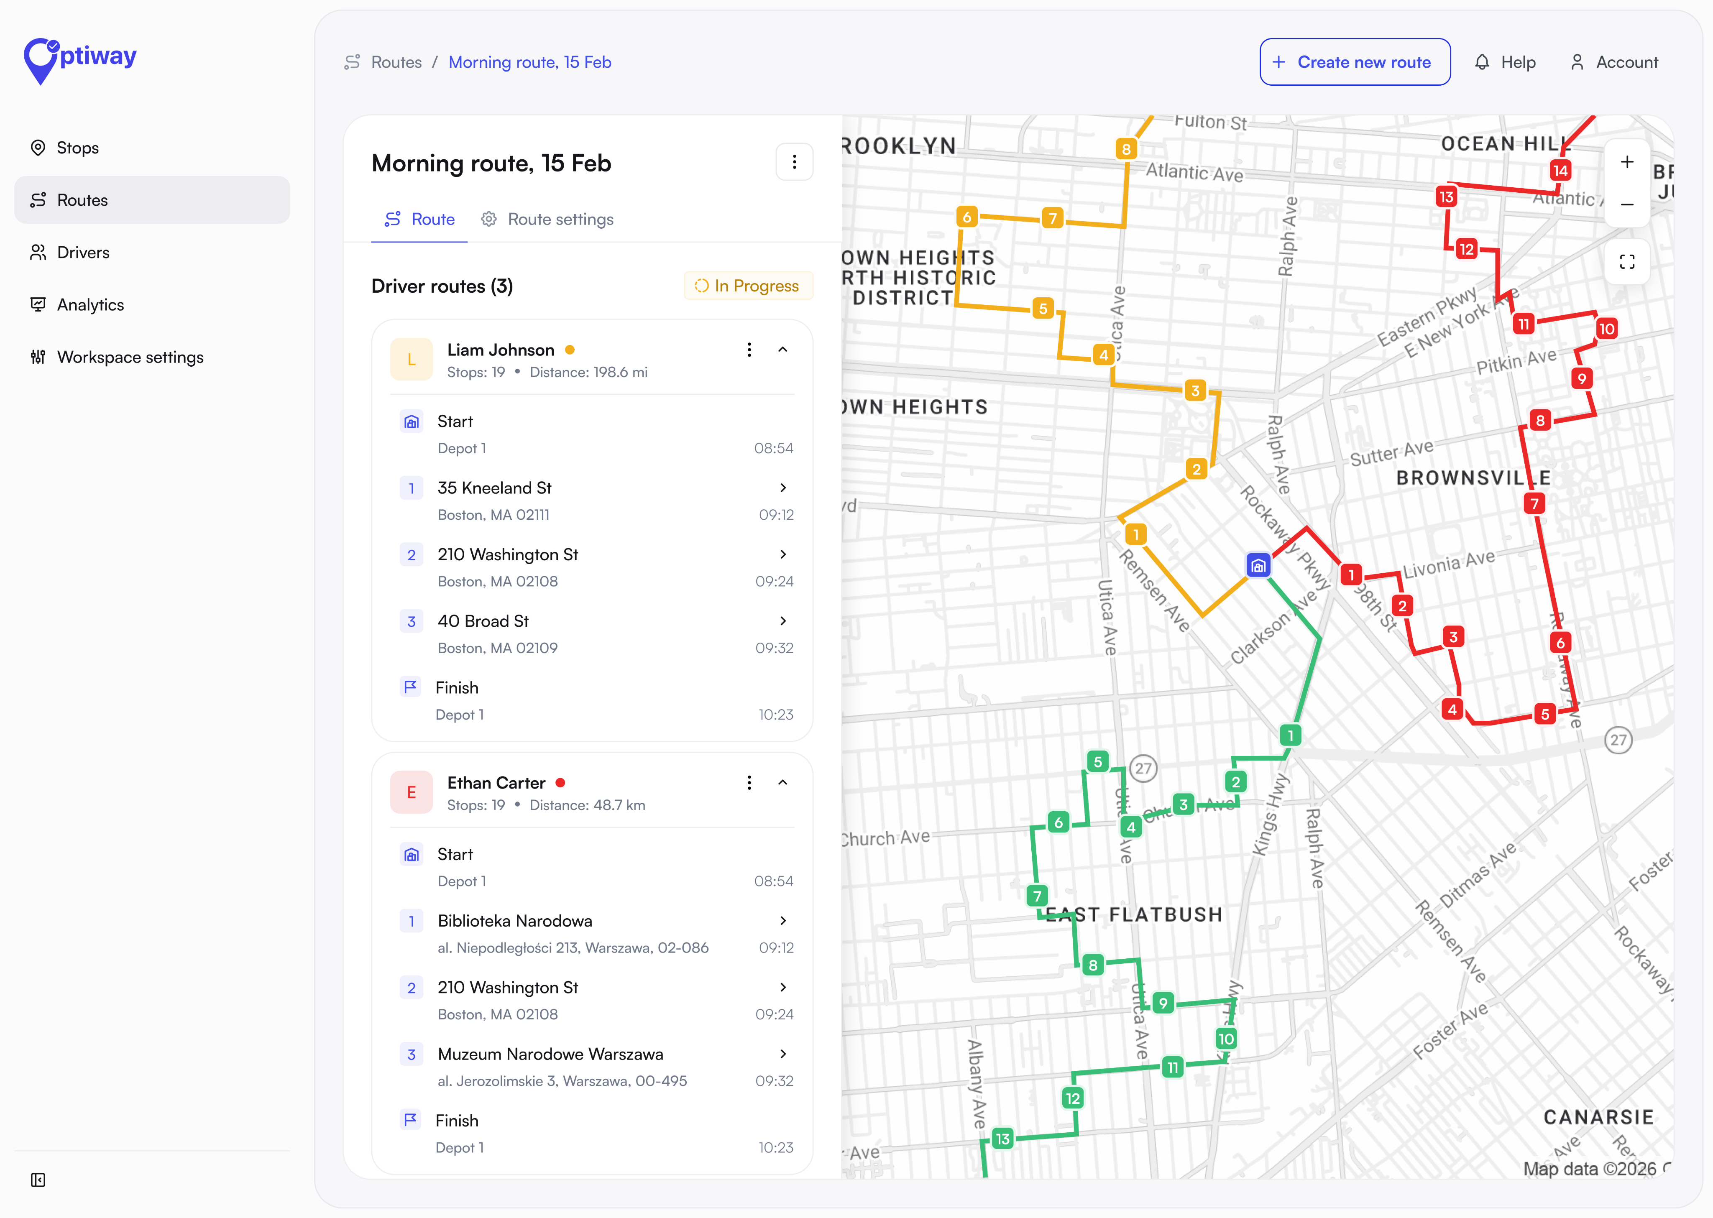Expand Liam's 40 Broad St stop

(783, 621)
